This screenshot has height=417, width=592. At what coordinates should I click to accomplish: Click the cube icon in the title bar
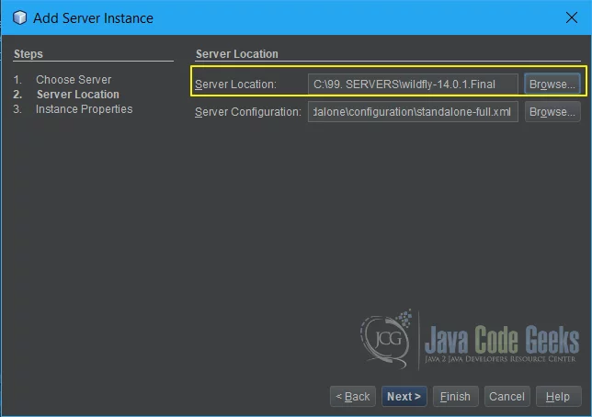click(x=19, y=17)
